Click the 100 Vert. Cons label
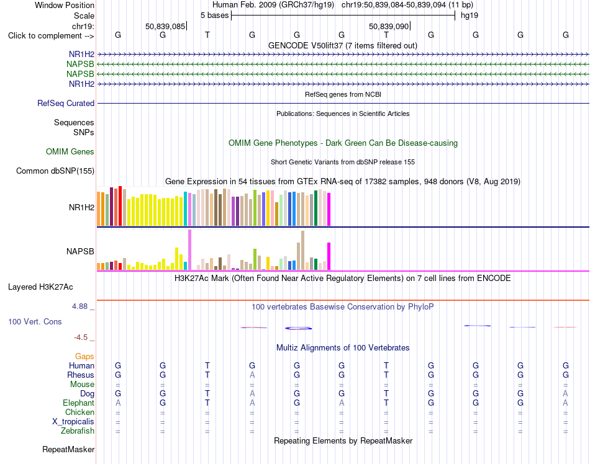This screenshot has height=464, width=590. click(x=35, y=321)
